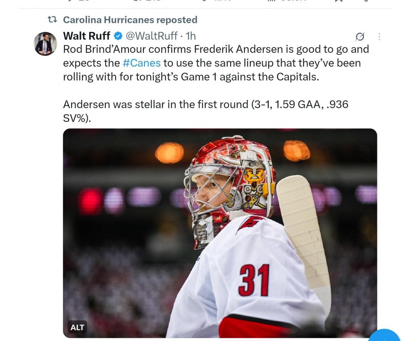Open the Carolina Hurricanes reposted label

[x=130, y=20]
